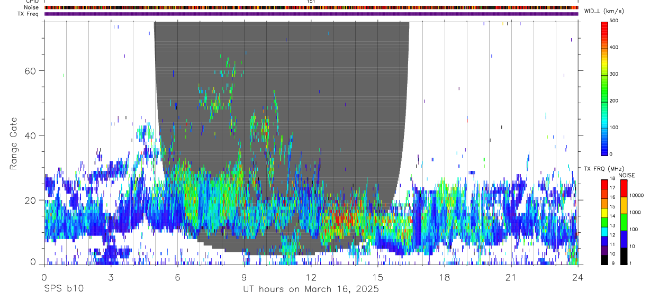Select the multicolored Noise strip above the plot
Image resolution: width=650 pixels, height=300 pixels.
click(x=311, y=7)
